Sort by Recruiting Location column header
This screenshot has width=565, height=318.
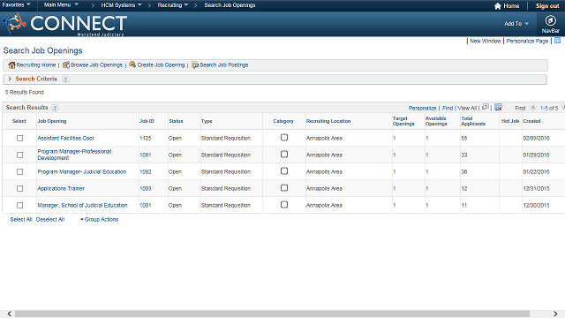(328, 121)
